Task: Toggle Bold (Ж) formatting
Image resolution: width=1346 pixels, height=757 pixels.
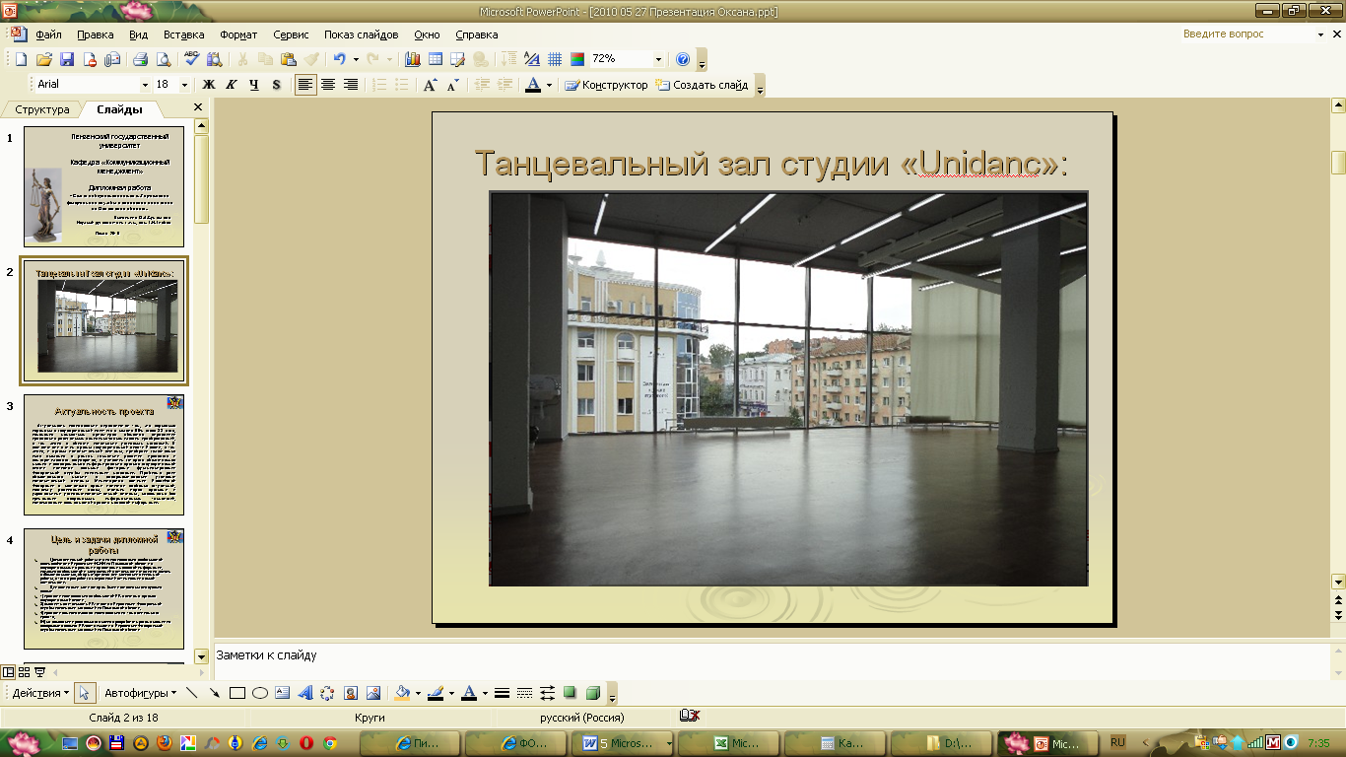Action: coord(209,85)
